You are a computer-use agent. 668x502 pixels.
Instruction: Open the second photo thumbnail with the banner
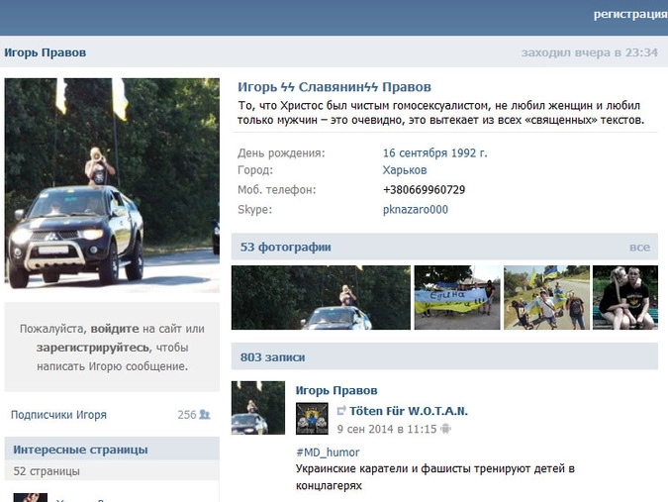(x=456, y=297)
